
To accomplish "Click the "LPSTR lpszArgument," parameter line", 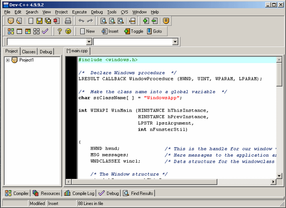I will (x=166, y=123).
